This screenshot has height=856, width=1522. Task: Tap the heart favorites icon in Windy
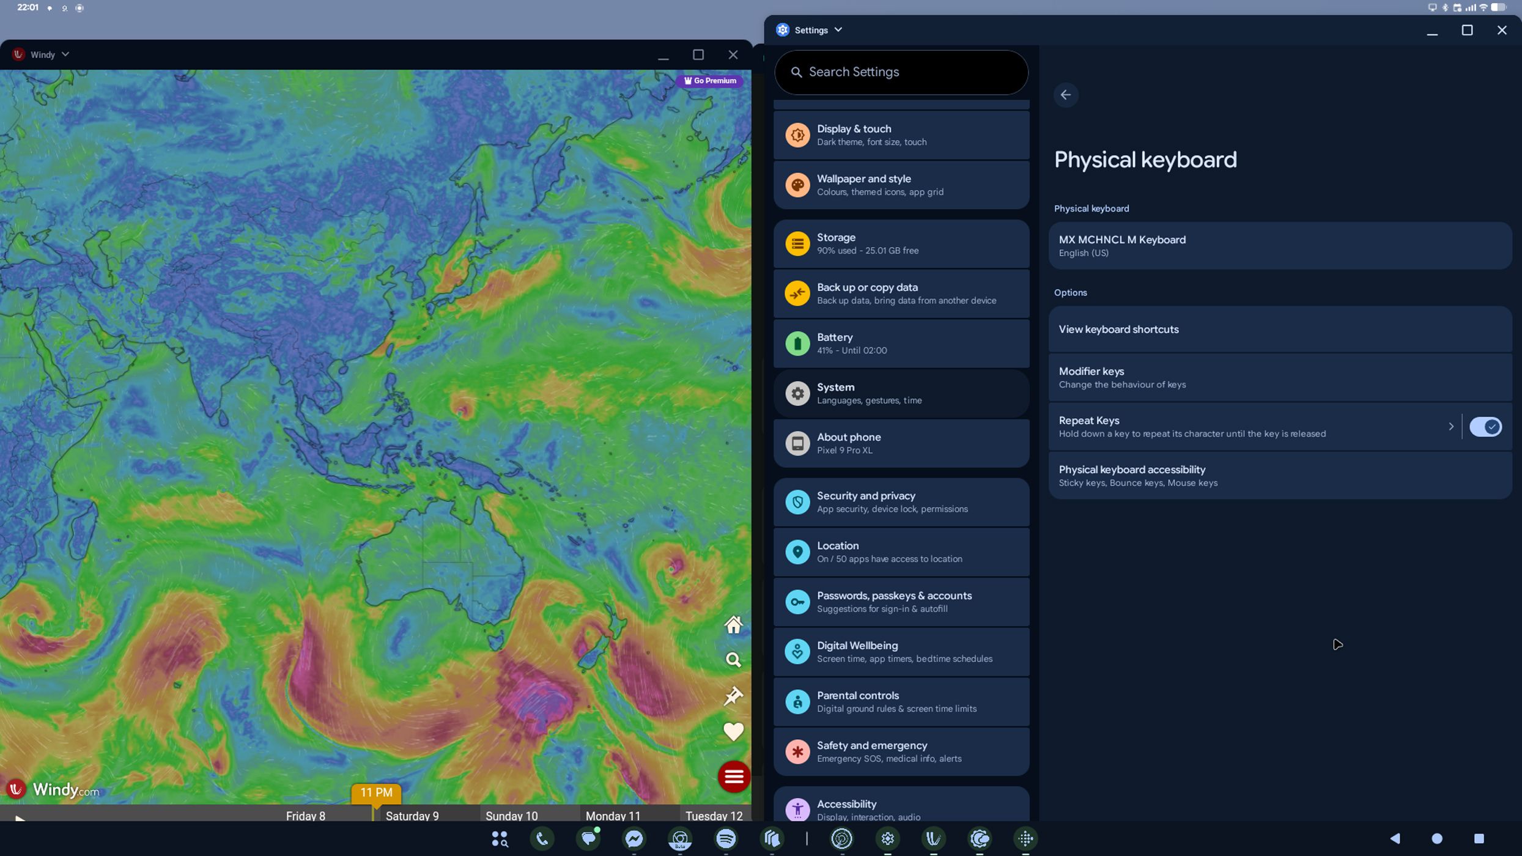733,731
